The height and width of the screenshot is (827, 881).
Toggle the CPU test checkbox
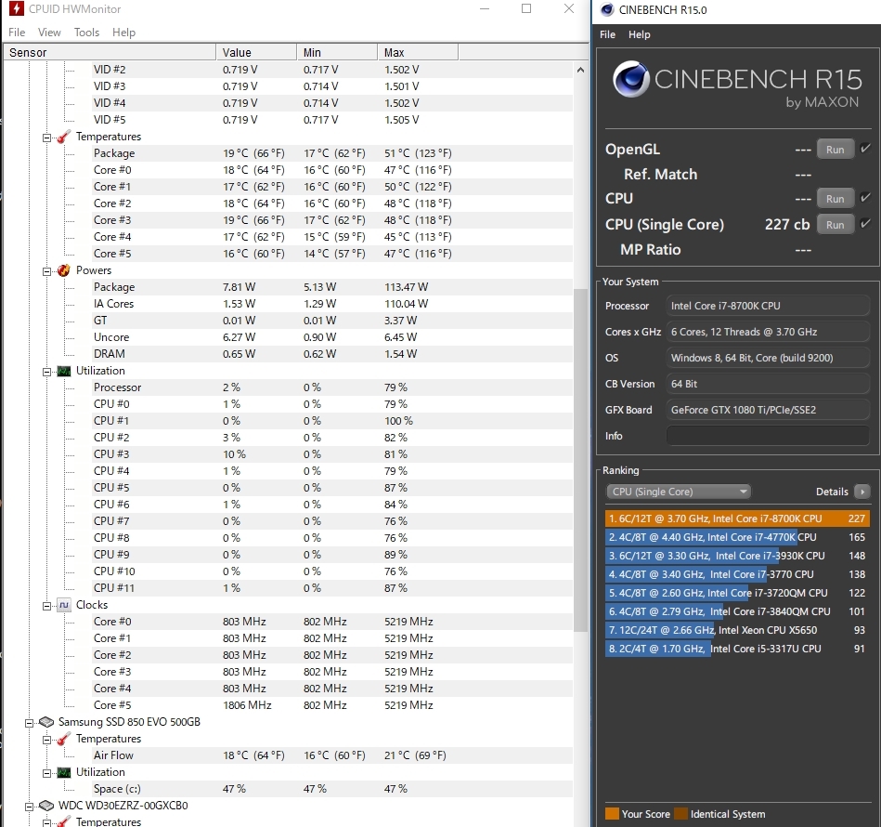865,198
